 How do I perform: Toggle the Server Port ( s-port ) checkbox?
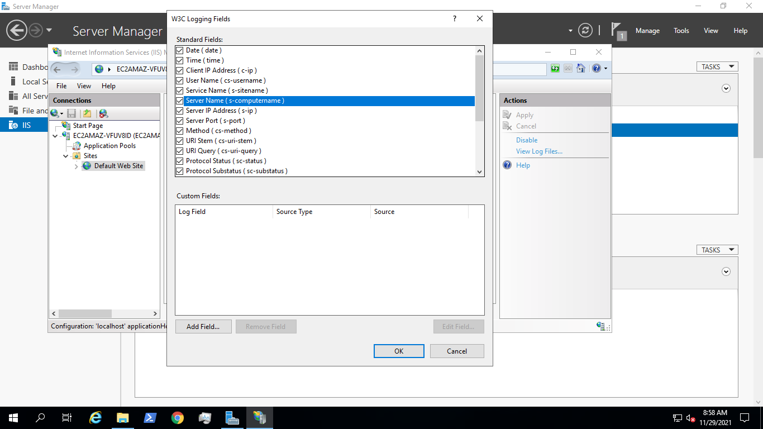[180, 121]
